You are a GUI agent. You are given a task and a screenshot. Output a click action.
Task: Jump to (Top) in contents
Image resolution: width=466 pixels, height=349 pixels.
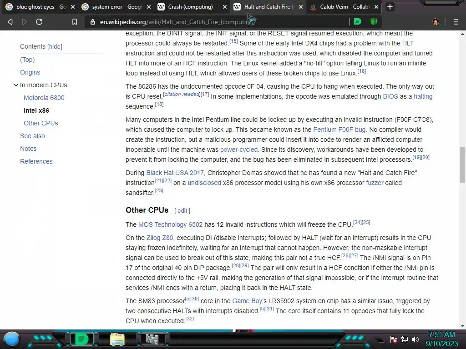click(27, 60)
